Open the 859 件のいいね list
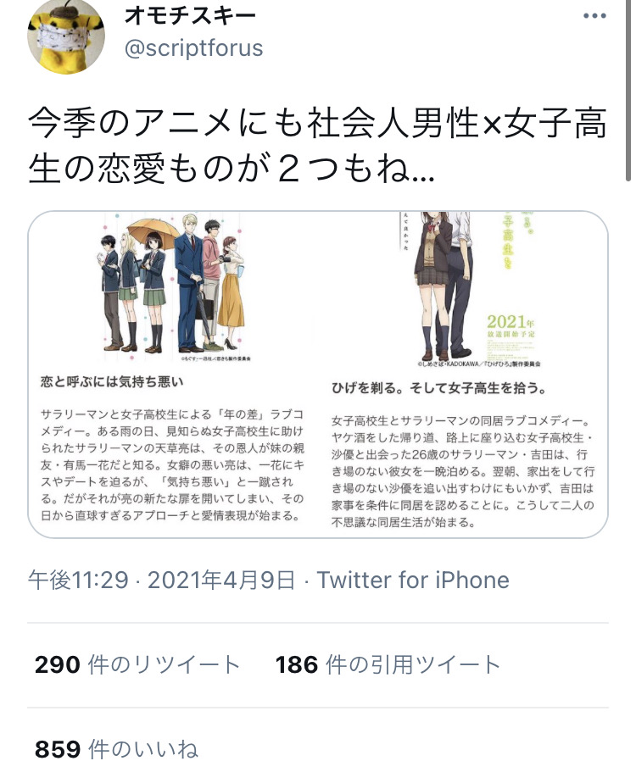 (x=116, y=748)
